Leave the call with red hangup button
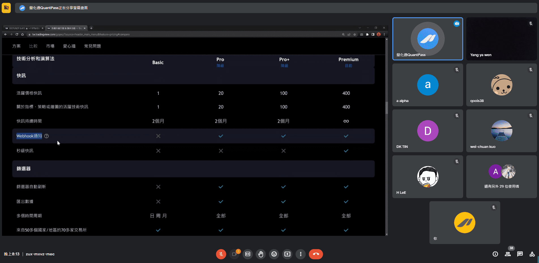The width and height of the screenshot is (539, 263). click(316, 254)
